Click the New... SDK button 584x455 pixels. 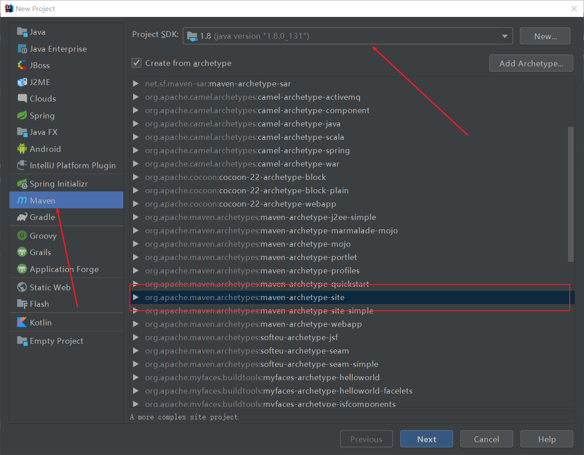[x=545, y=36]
